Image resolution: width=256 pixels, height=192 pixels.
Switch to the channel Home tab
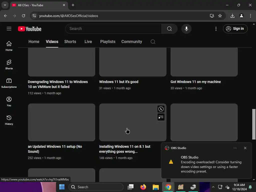pos(34,42)
